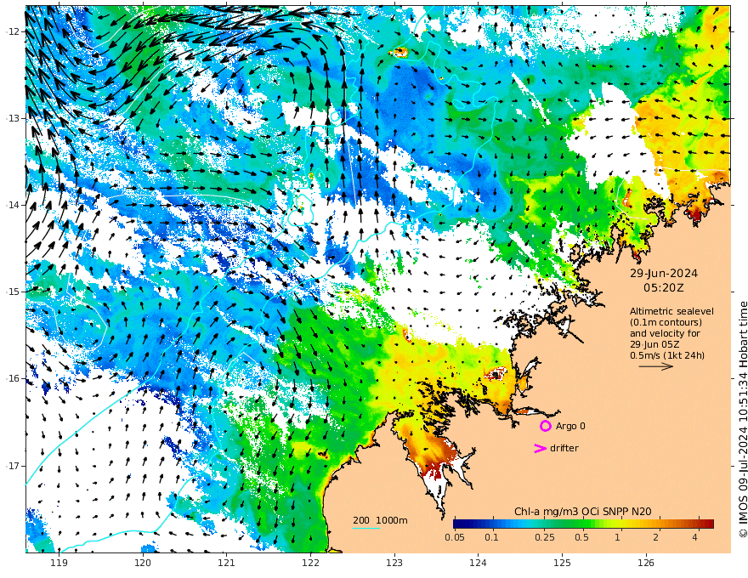Screen dimensions: 748x578
Task: Click the cyan 200m contour legend line
Action: coord(366,528)
